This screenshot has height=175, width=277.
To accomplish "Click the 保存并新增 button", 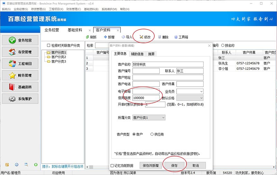I will click(x=151, y=165).
